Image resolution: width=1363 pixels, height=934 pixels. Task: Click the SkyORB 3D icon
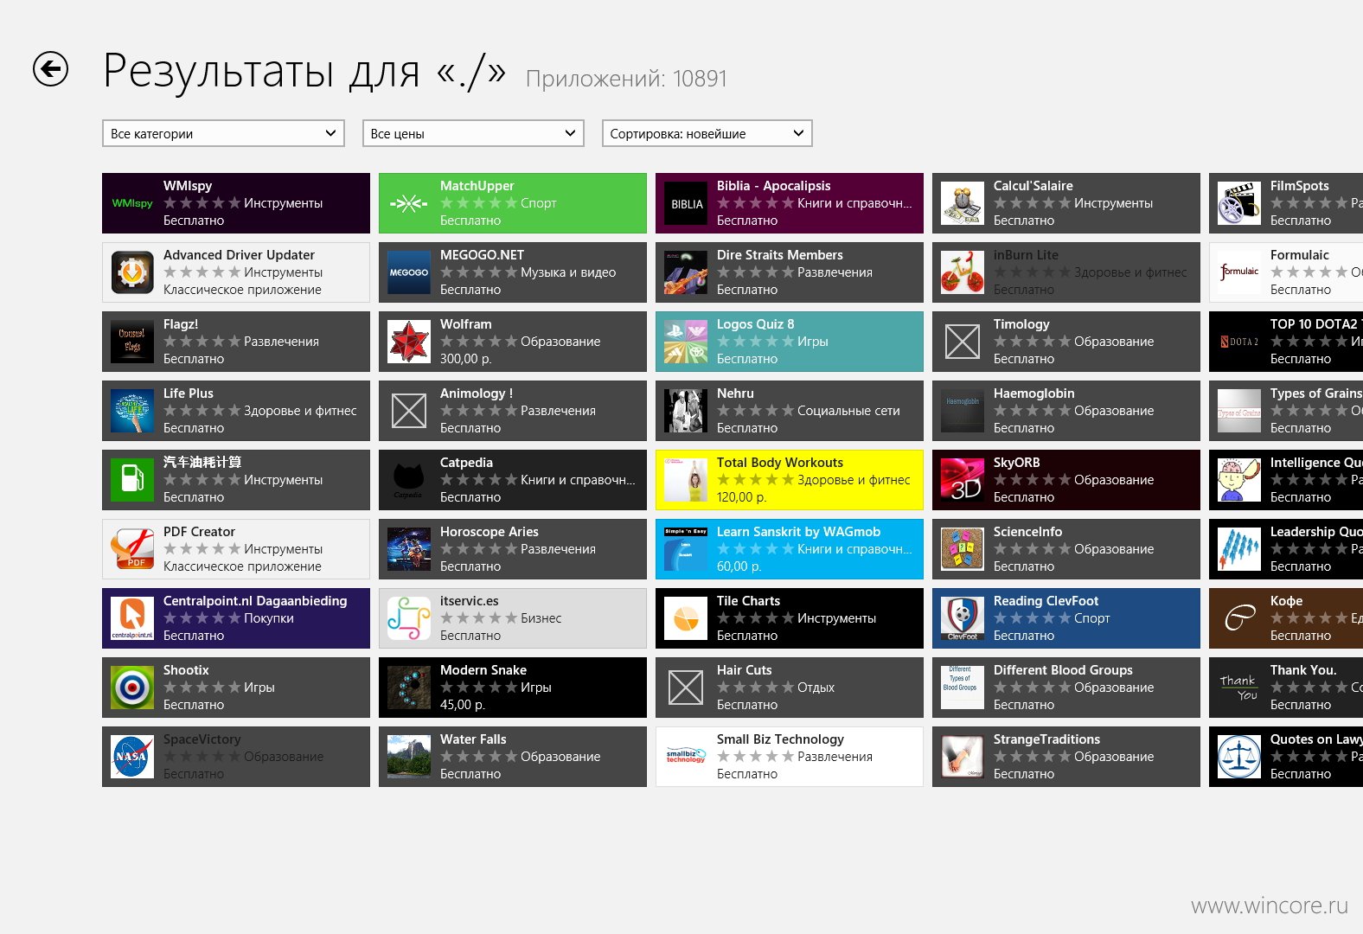coord(963,480)
